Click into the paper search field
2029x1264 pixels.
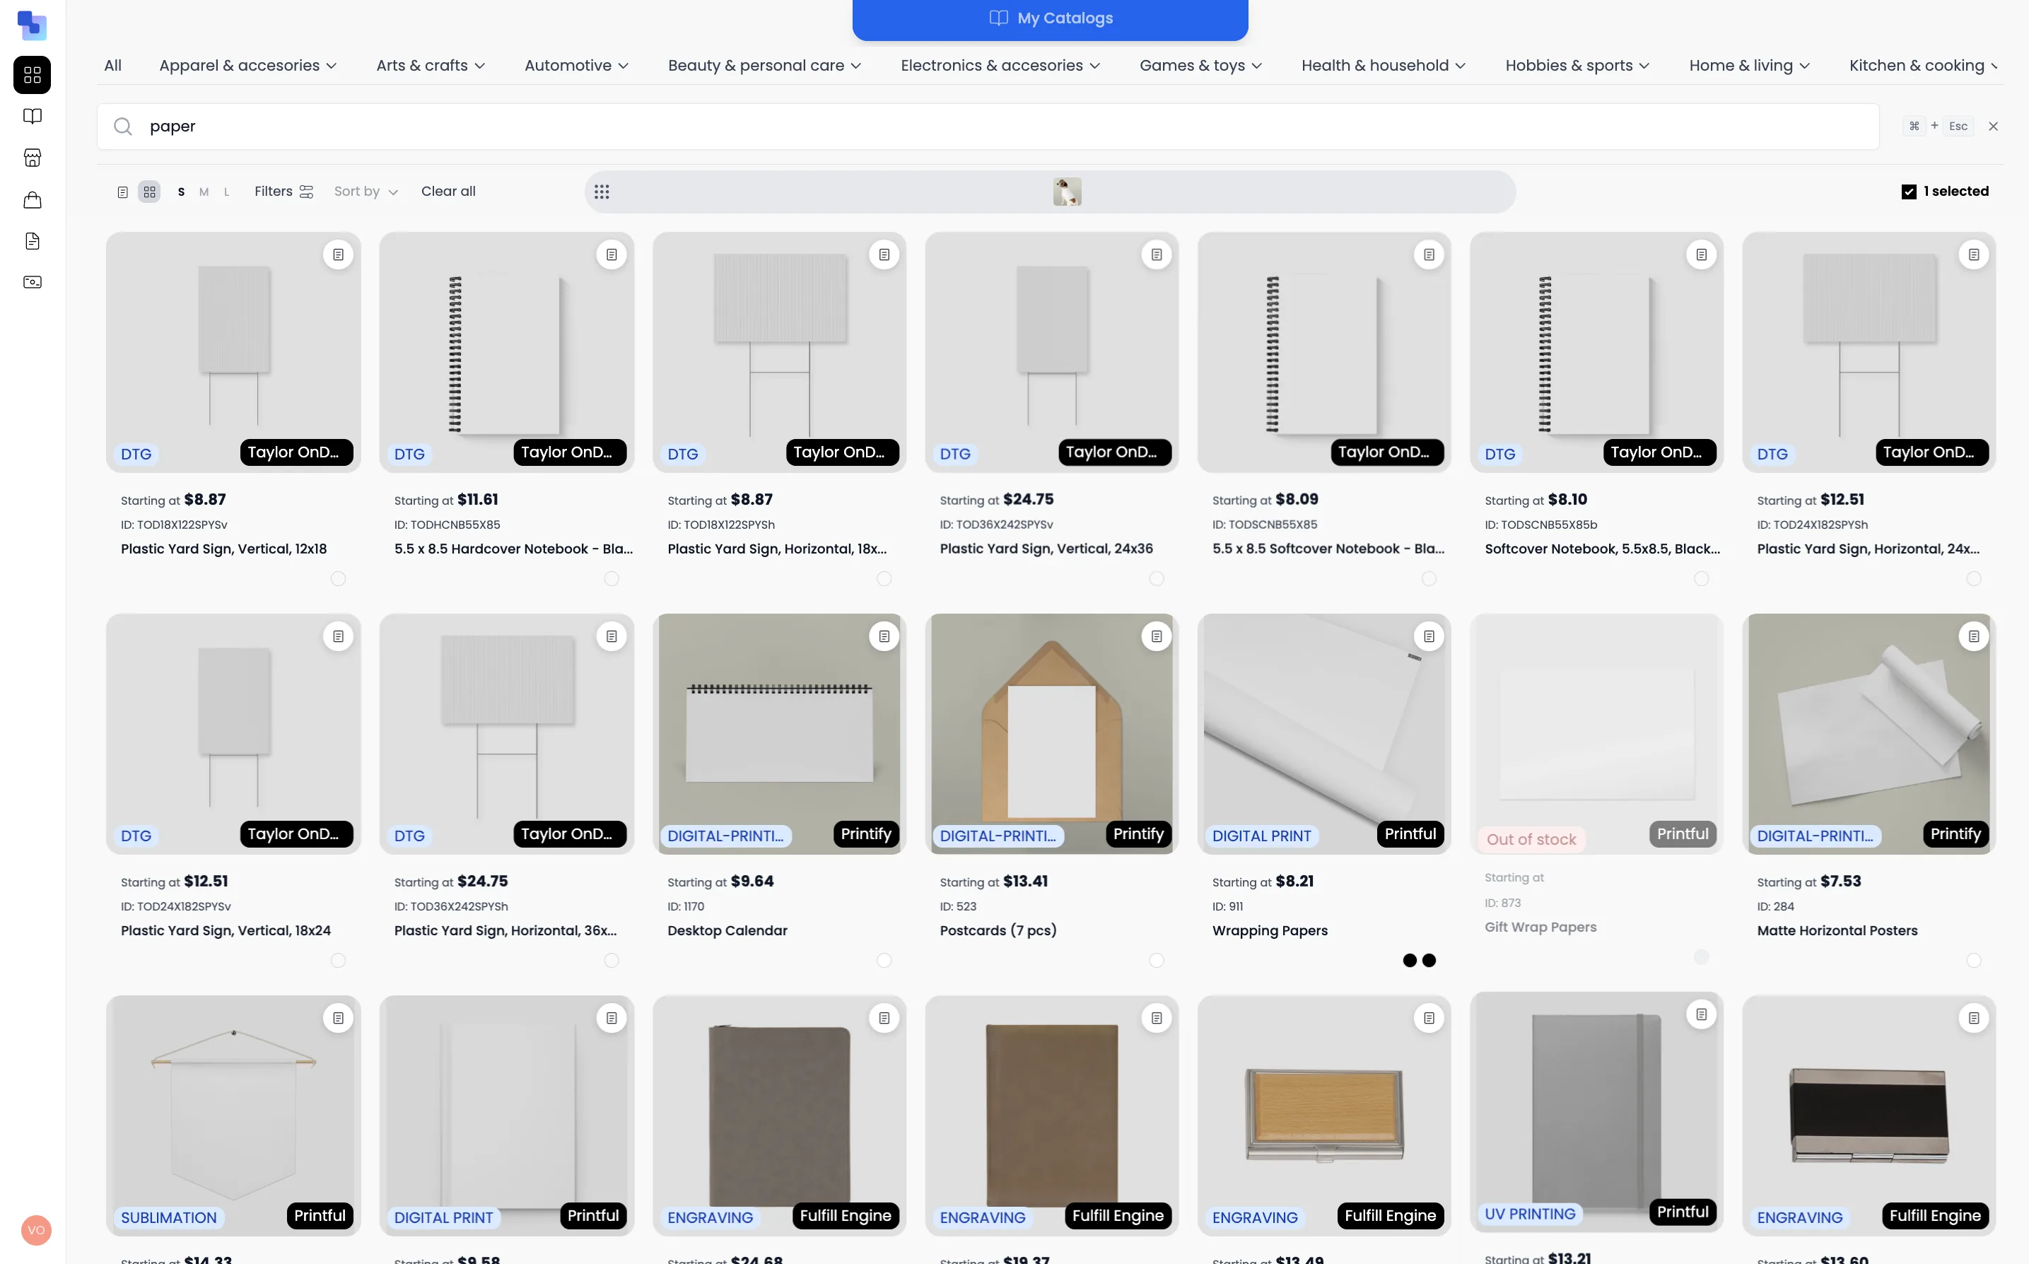pyautogui.click(x=988, y=127)
